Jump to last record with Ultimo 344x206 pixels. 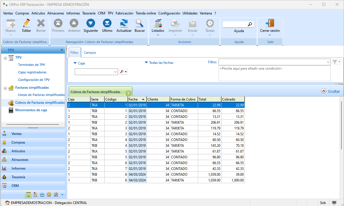(x=107, y=23)
